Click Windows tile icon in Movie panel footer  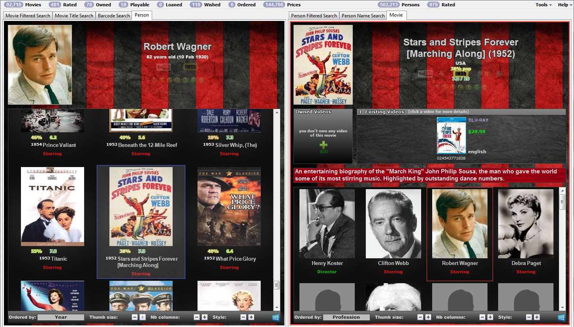coord(561,317)
